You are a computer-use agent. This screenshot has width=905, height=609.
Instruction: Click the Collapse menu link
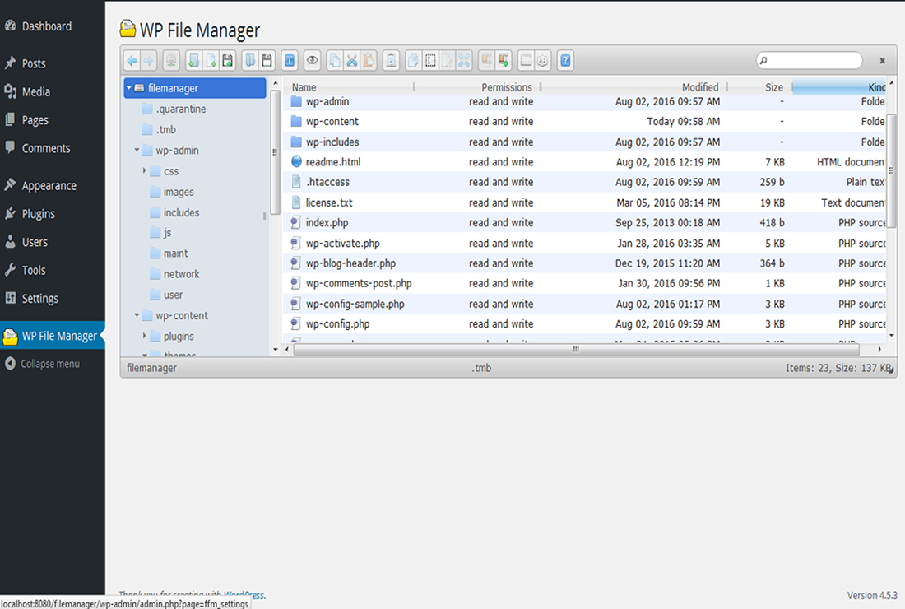49,364
